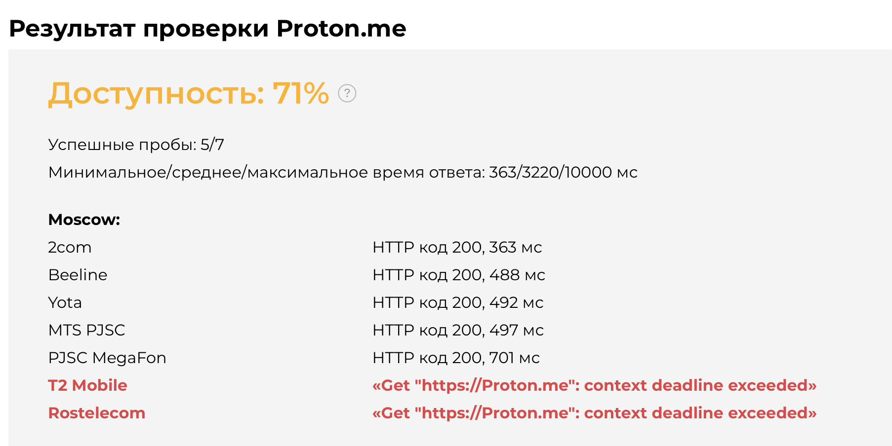
Task: Click the minimum/average/maximum response time line
Action: coord(343,172)
